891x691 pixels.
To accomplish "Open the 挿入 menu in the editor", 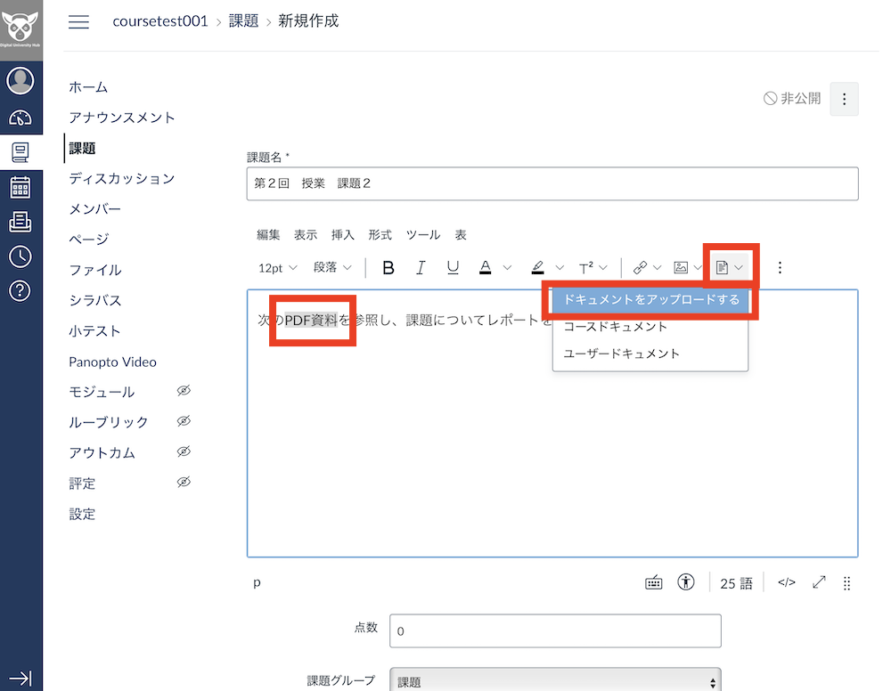I will [x=343, y=234].
